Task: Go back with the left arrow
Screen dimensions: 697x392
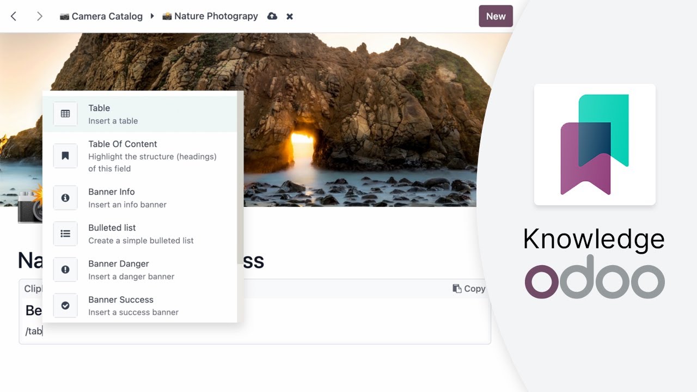Action: pos(14,16)
